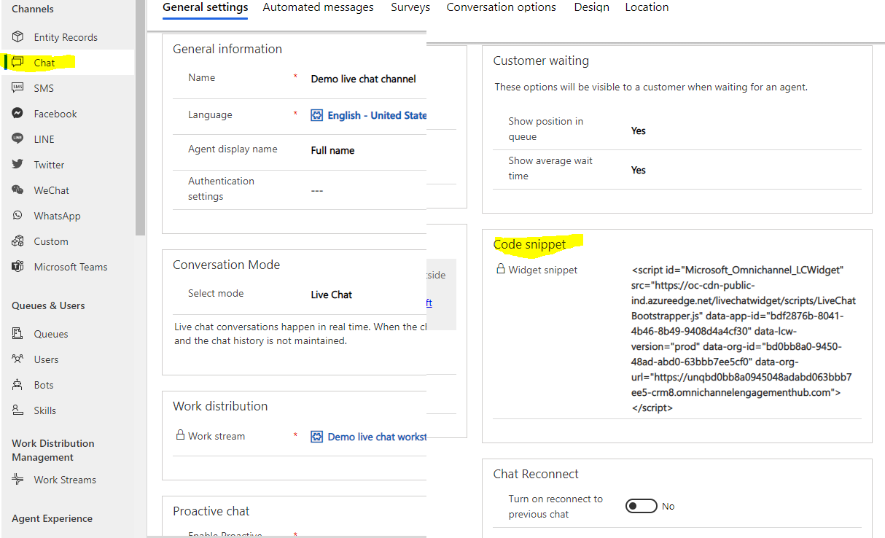Open the Conversation options tab
885x538 pixels.
point(501,7)
